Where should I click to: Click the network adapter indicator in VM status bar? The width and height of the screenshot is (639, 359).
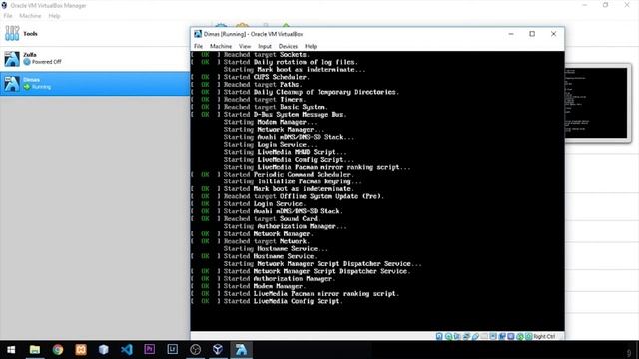coord(466,337)
